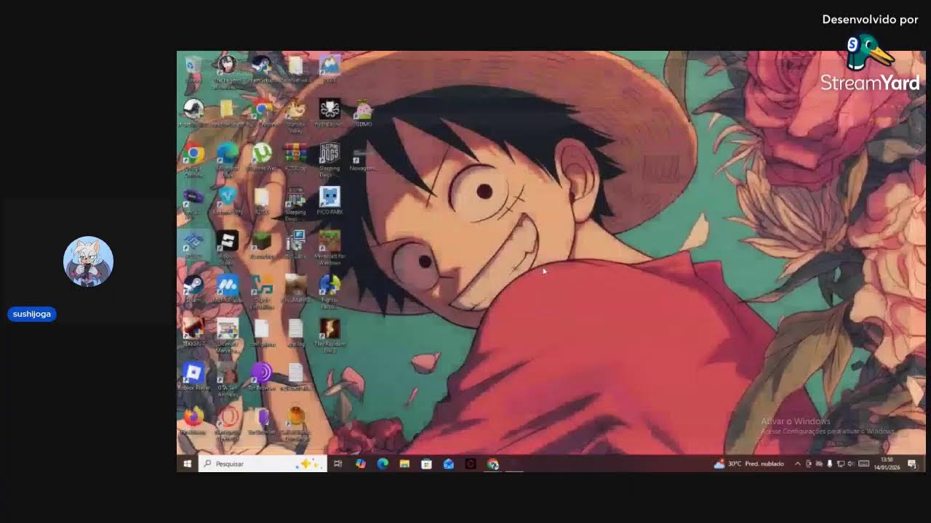Click the StreamYard logo

click(x=870, y=64)
